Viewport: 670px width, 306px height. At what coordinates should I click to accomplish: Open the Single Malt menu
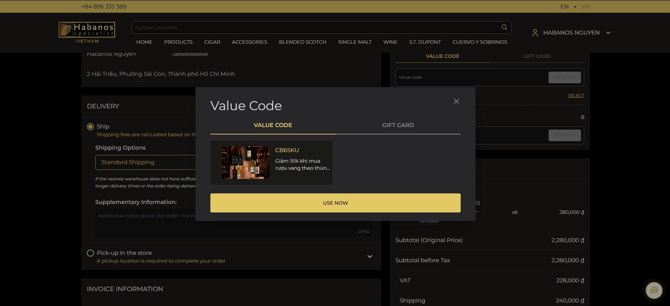coord(355,42)
